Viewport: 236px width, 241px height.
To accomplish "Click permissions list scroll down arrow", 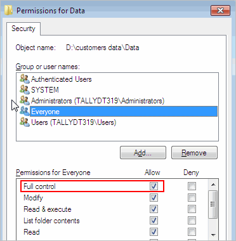I will [213, 235].
